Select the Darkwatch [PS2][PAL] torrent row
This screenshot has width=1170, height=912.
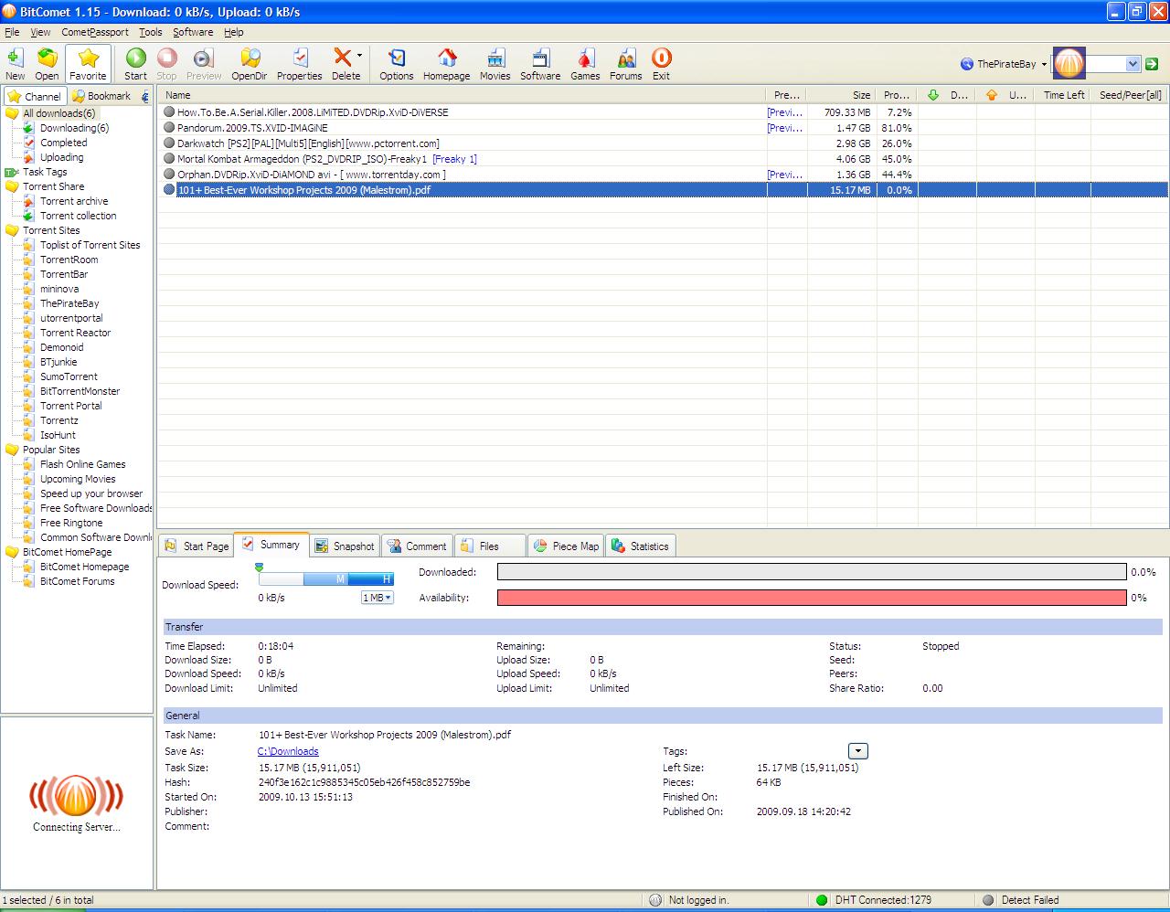(663, 143)
